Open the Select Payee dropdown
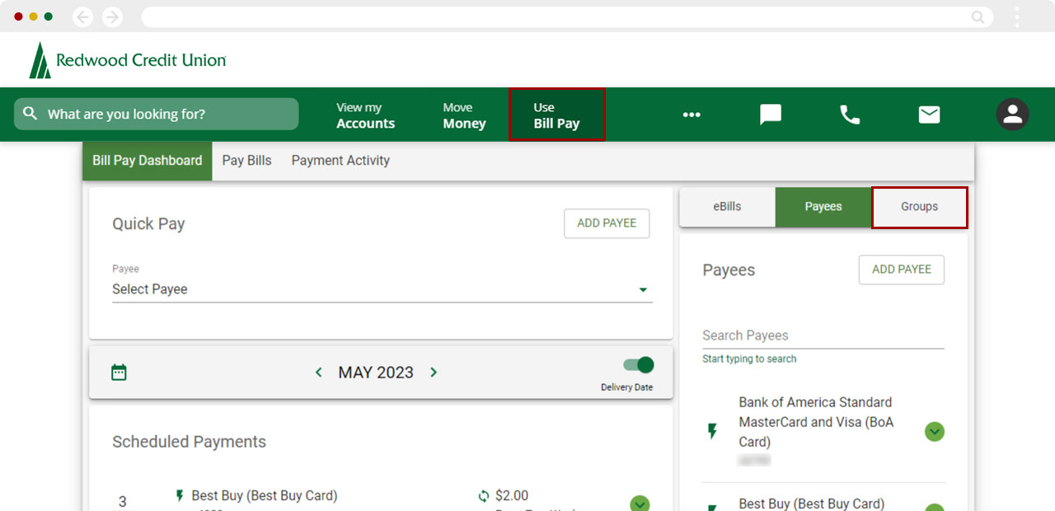Viewport: 1055px width, 511px height. tap(382, 289)
